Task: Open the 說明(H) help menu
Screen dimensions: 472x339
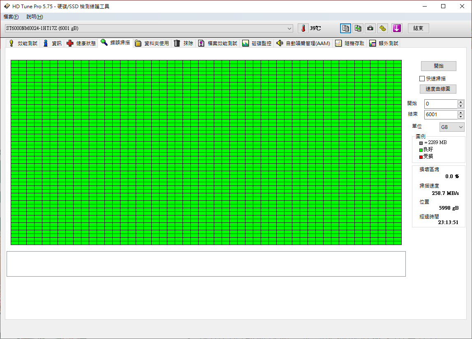Action: (35, 17)
